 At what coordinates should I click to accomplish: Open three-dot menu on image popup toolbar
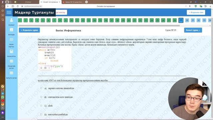click(x=49, y=68)
